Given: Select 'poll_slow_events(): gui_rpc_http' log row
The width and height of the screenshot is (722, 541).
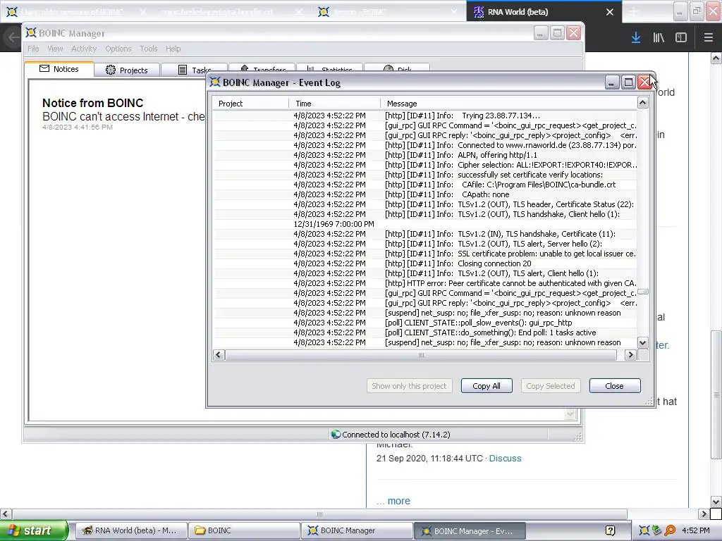Looking at the screenshot, I should (425, 323).
